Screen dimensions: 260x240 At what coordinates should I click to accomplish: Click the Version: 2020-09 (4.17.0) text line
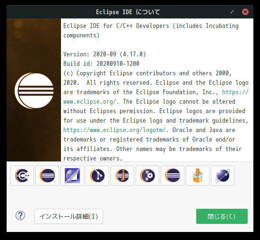click(104, 54)
